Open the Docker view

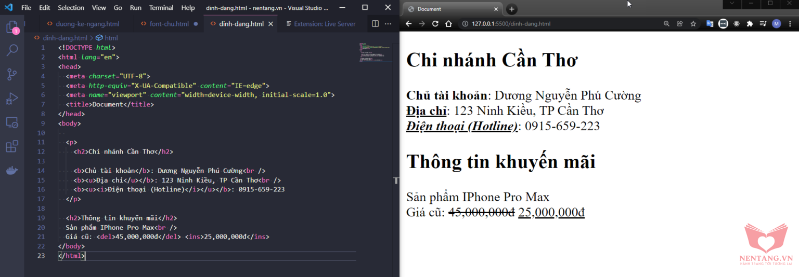(x=12, y=170)
